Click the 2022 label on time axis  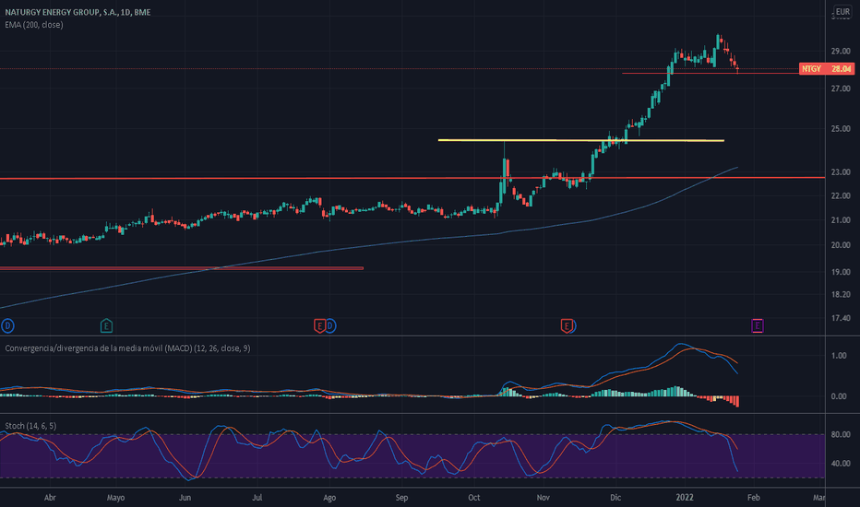[685, 498]
